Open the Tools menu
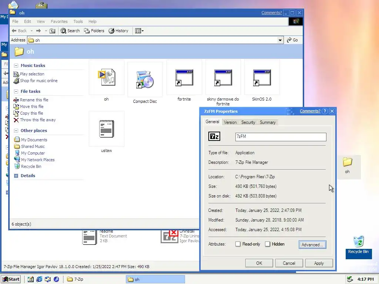The image size is (379, 284). (78, 21)
